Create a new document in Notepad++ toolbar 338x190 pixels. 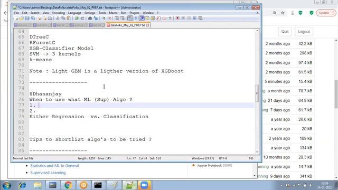[x=15, y=18]
